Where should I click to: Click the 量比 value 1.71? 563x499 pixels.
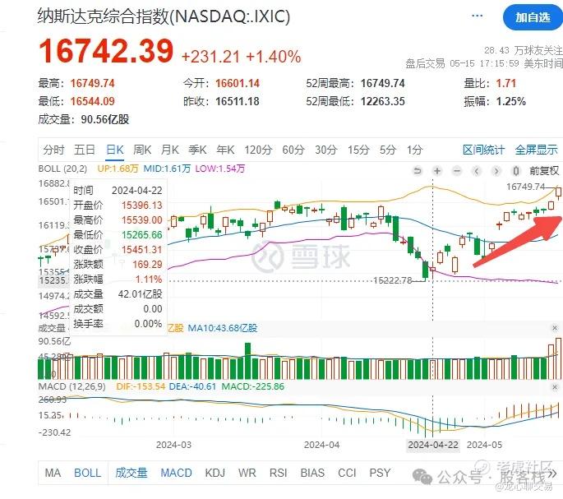point(506,83)
